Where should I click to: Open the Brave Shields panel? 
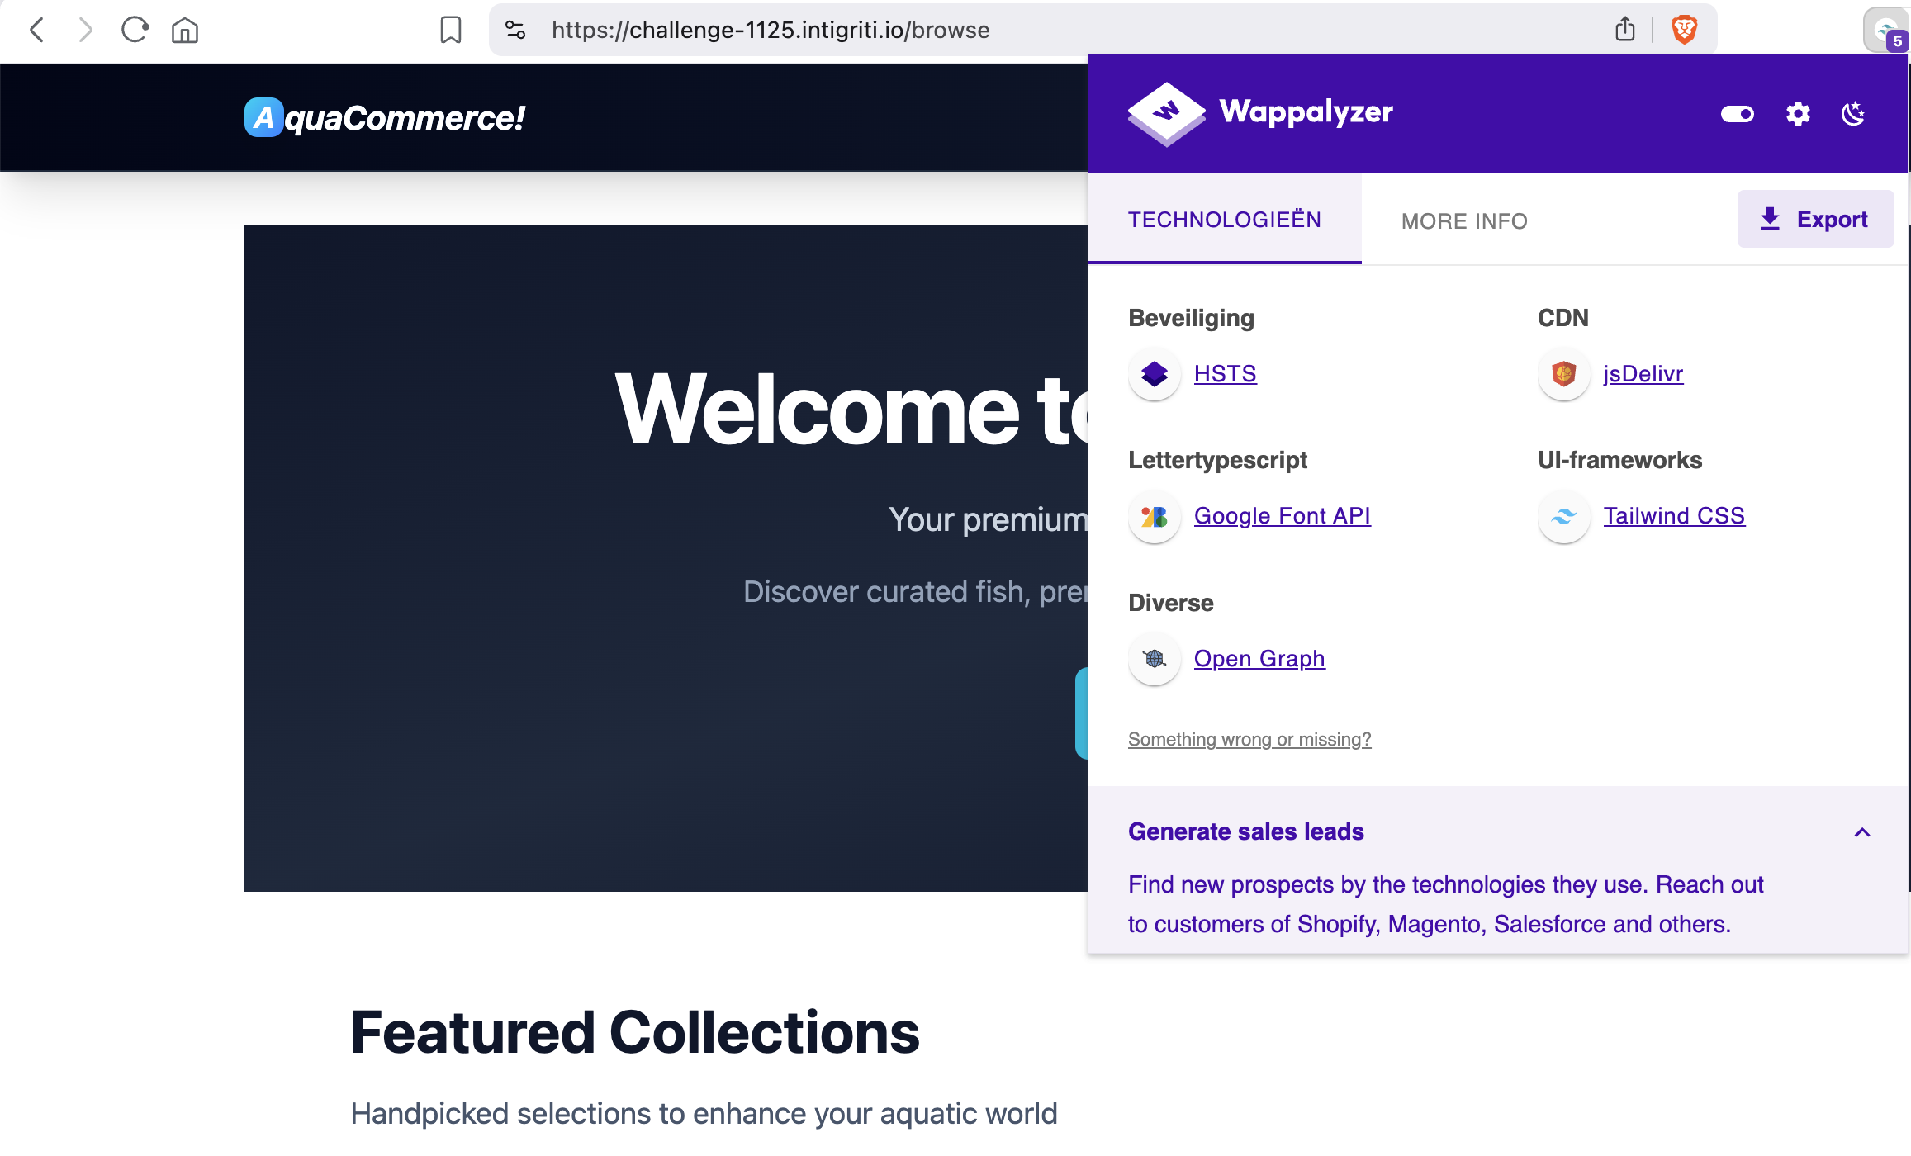(1684, 29)
